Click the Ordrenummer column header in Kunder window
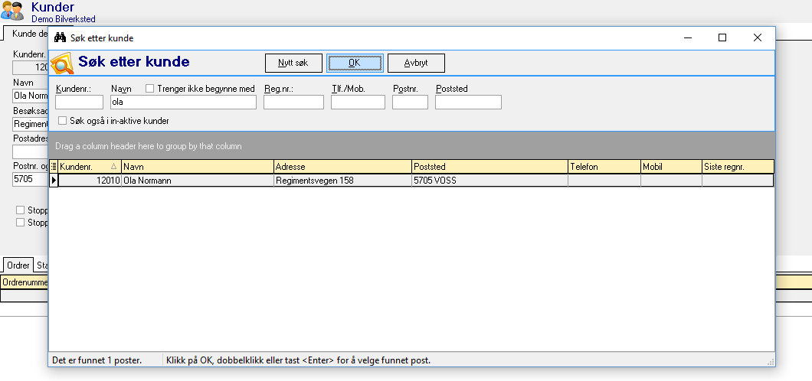The image size is (812, 381). [25, 282]
